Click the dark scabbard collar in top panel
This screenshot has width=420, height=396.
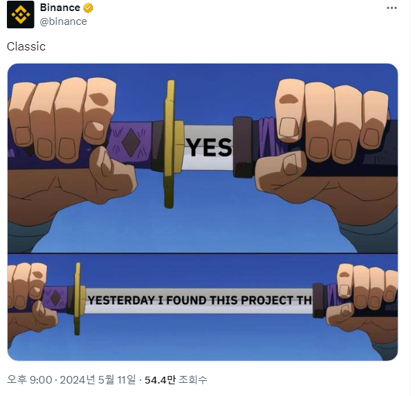pyautogui.click(x=243, y=147)
